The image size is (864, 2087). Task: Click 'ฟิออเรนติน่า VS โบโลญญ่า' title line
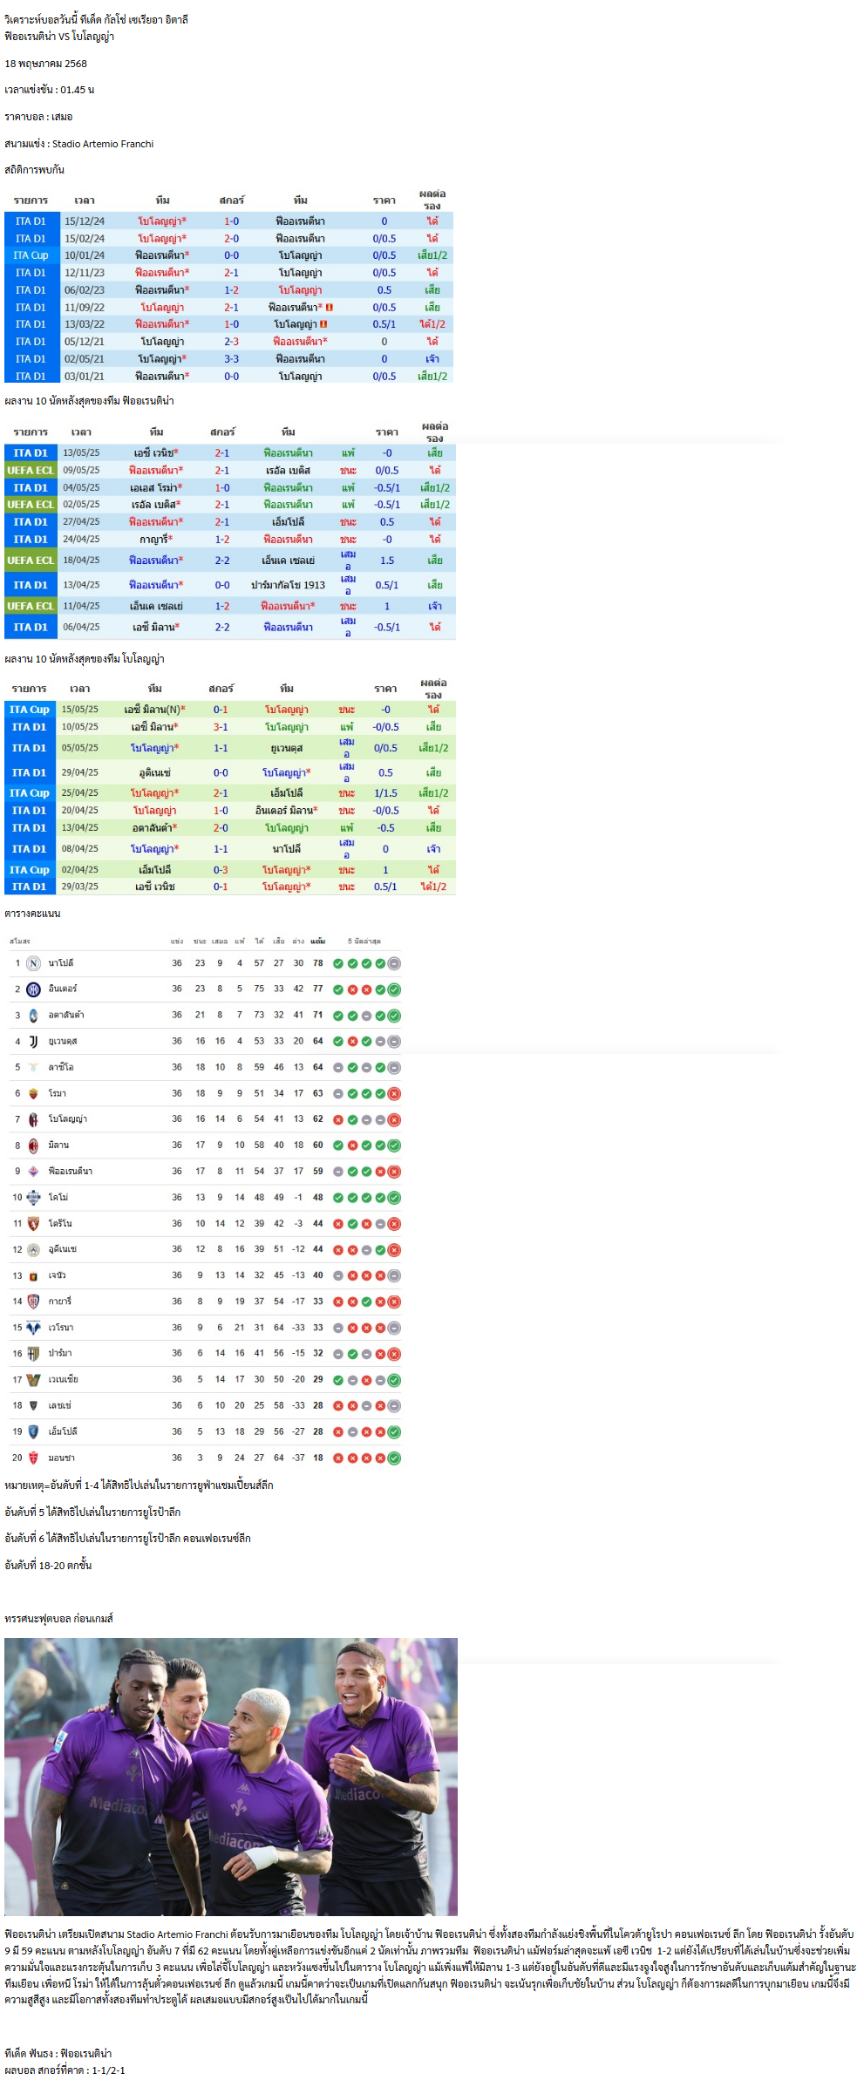click(x=59, y=37)
